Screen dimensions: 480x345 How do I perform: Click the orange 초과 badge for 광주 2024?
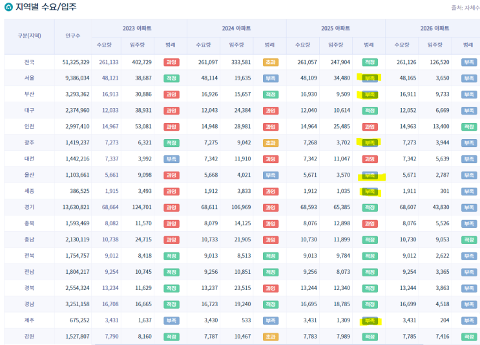(x=271, y=143)
